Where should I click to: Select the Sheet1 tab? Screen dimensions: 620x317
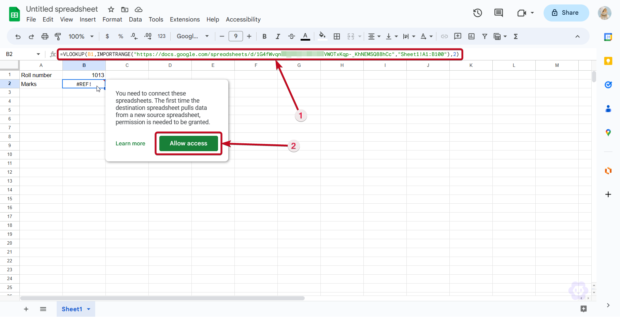(x=76, y=309)
